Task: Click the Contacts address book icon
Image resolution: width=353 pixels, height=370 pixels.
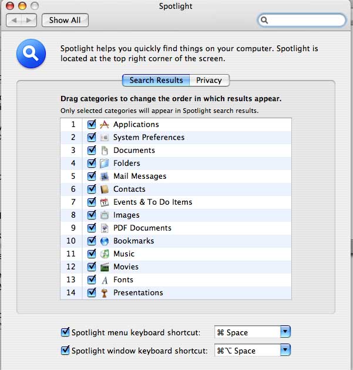Action: 105,189
